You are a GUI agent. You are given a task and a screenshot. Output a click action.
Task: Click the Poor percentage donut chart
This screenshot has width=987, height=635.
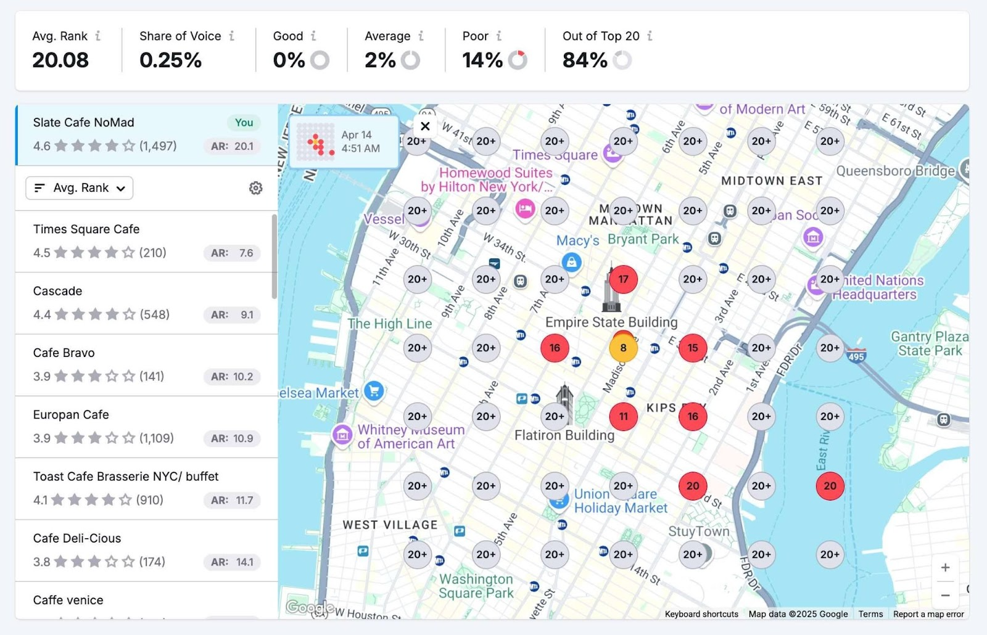click(518, 60)
